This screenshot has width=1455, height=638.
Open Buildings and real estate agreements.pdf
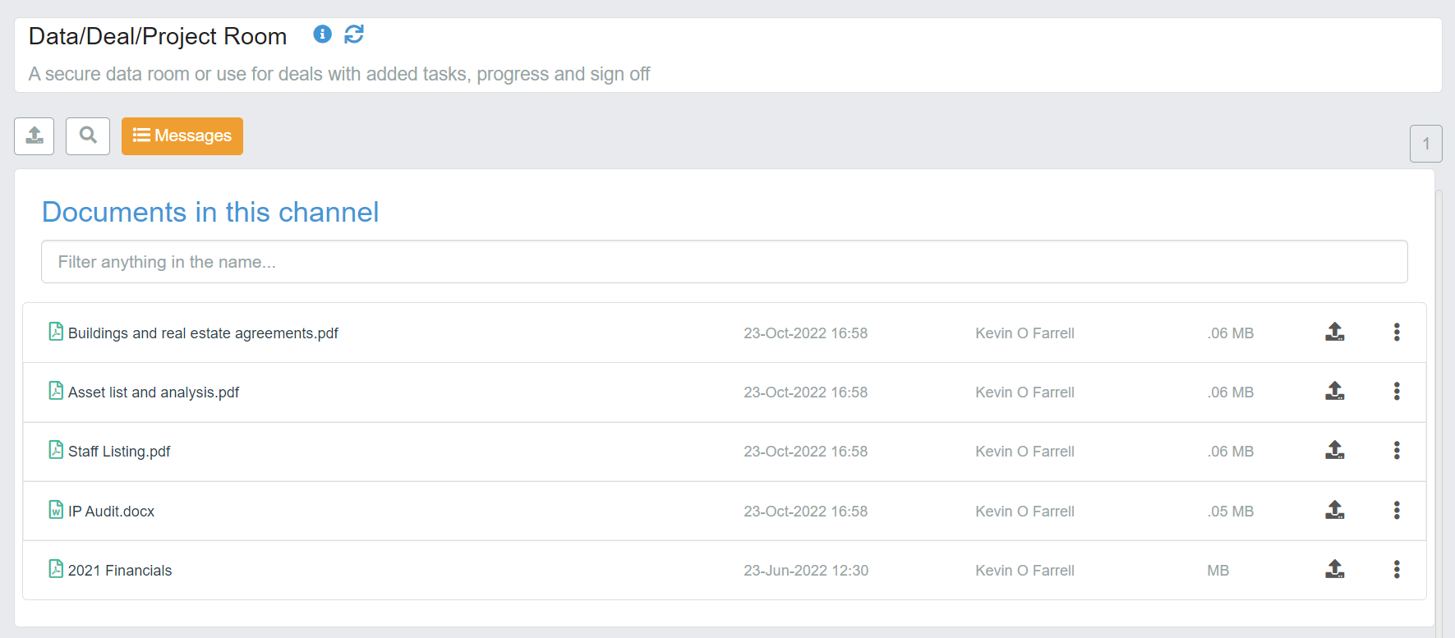click(x=203, y=333)
